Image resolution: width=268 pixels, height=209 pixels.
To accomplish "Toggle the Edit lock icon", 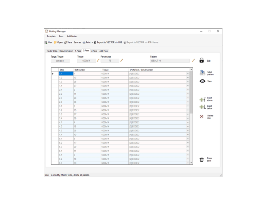I will 202,61.
